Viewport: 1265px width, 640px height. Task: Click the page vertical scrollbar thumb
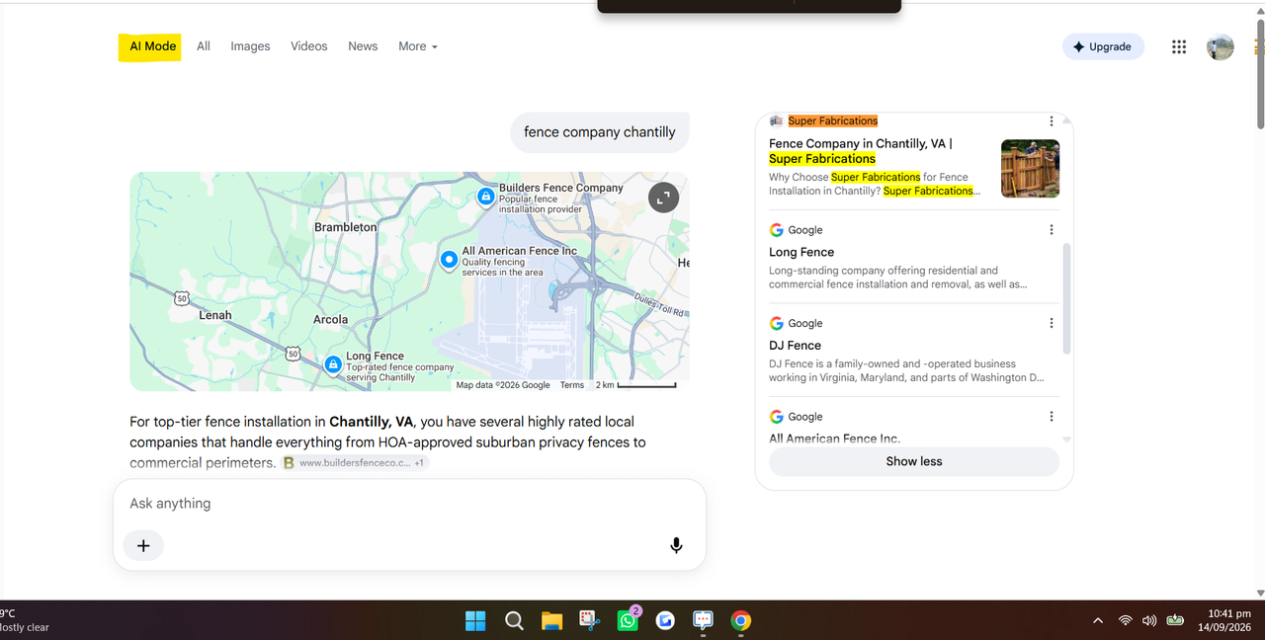1260,74
